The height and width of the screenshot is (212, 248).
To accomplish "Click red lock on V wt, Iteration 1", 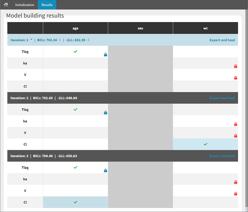I will tap(235, 78).
